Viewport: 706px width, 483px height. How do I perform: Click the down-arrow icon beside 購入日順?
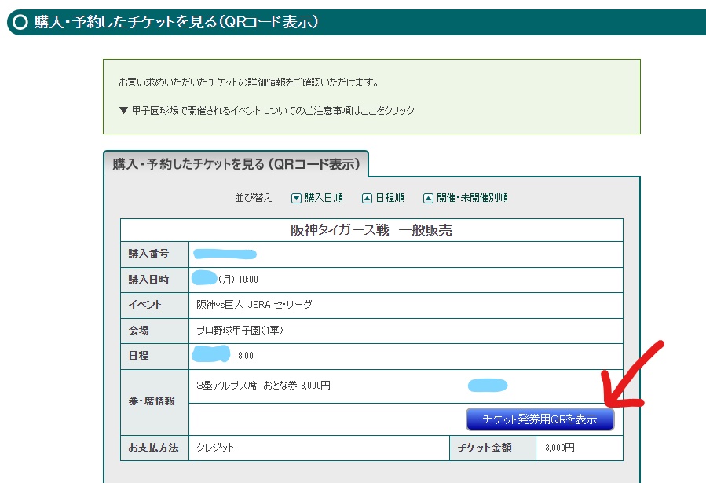(x=296, y=198)
